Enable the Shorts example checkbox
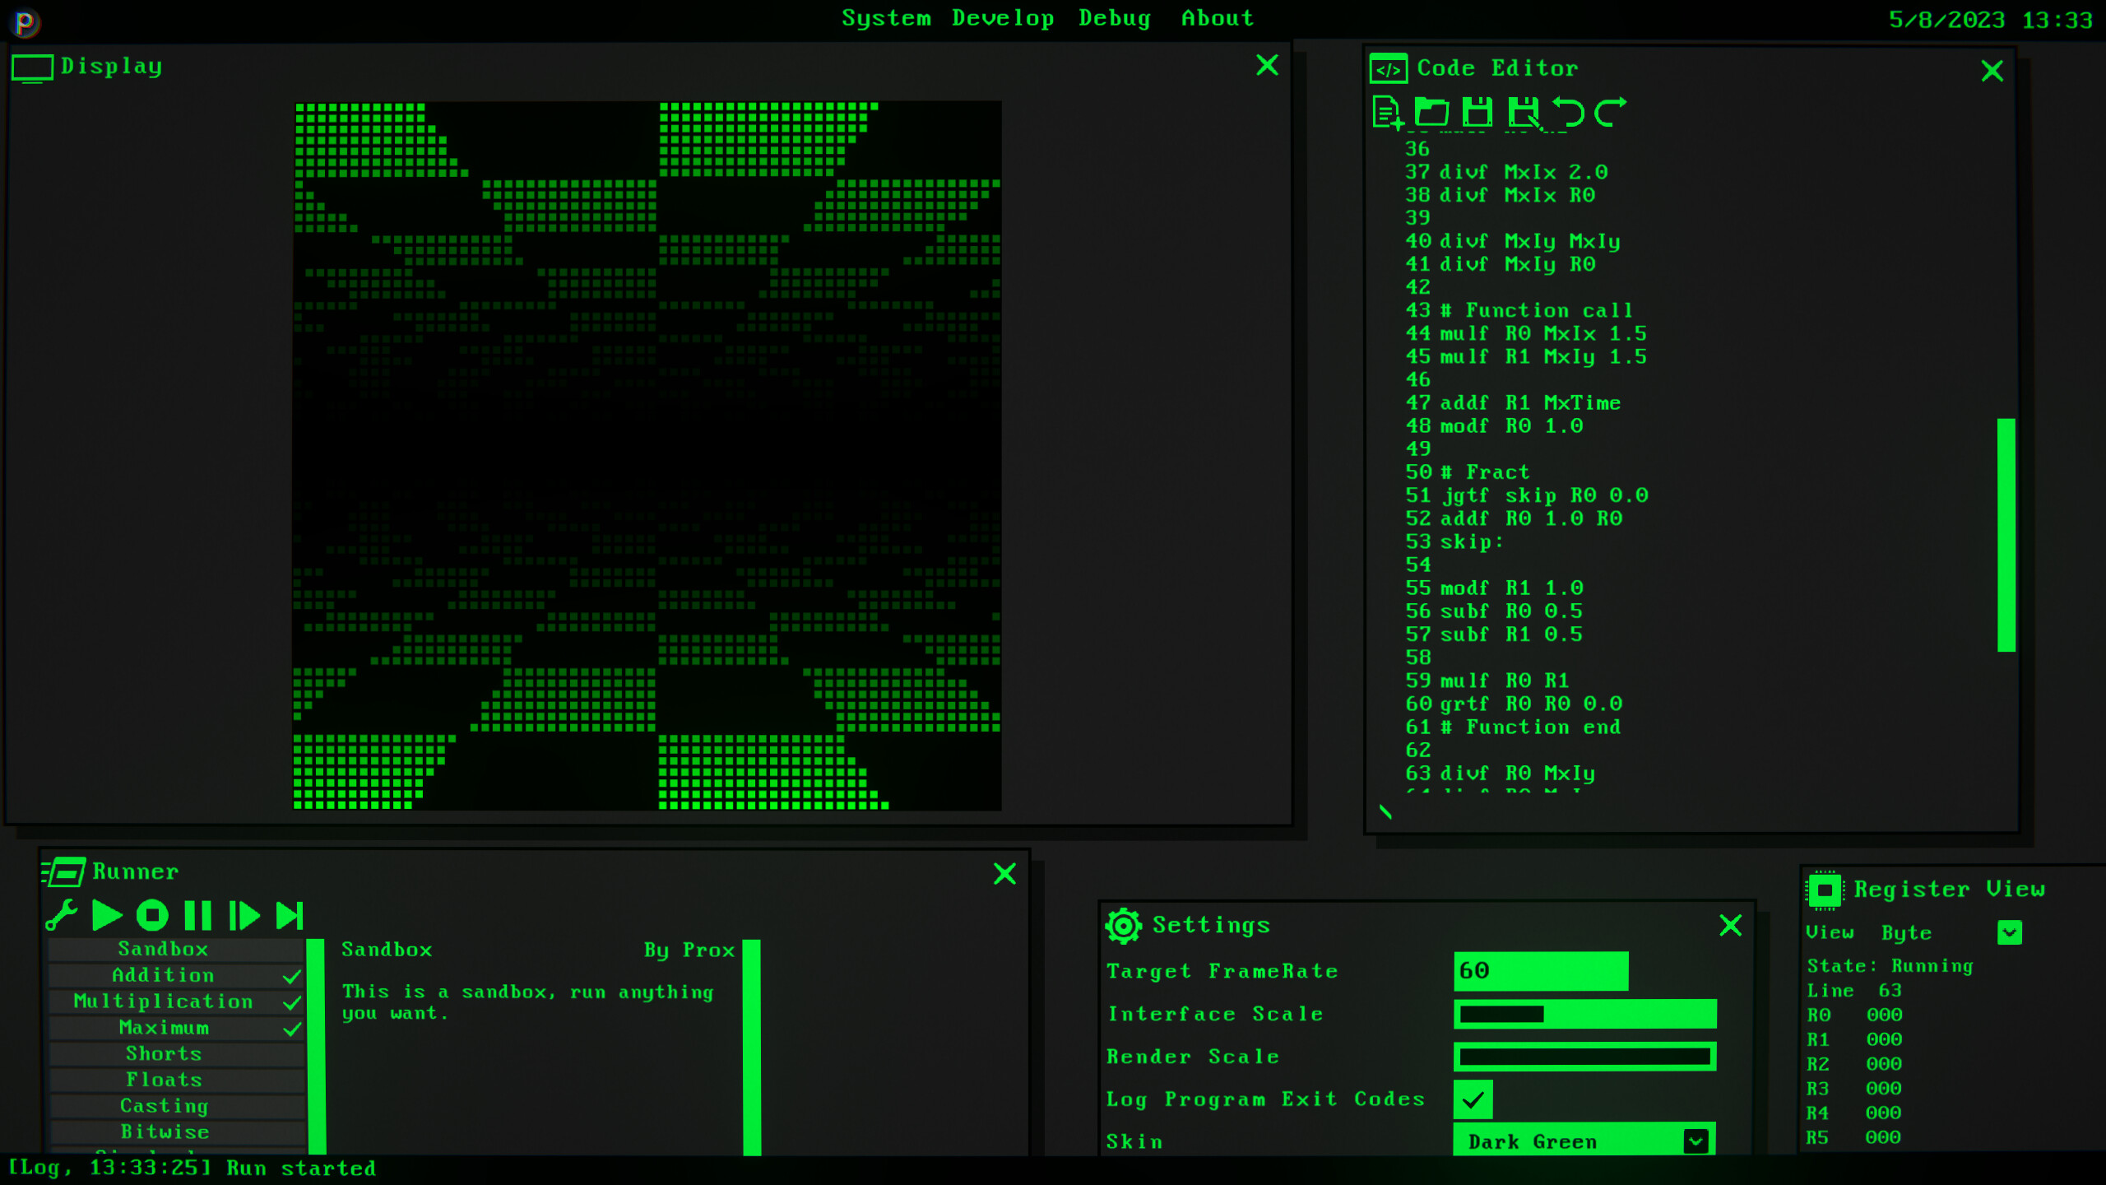Screen dimensions: 2106x1185 click(x=292, y=1053)
